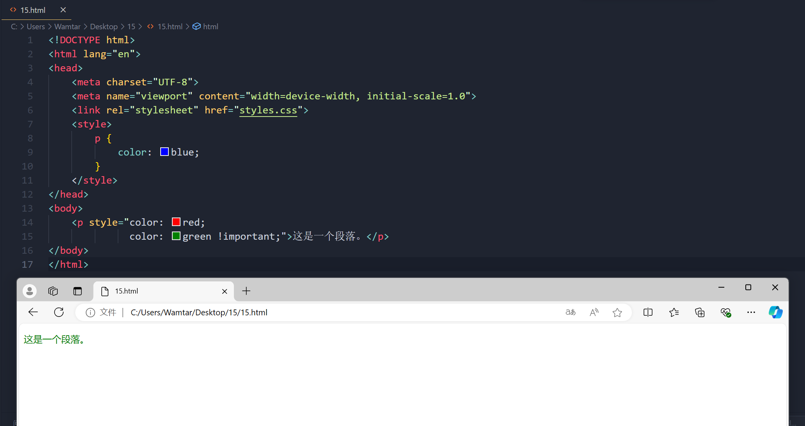Open the styles.css link in code
This screenshot has height=426, width=805.
click(268, 110)
